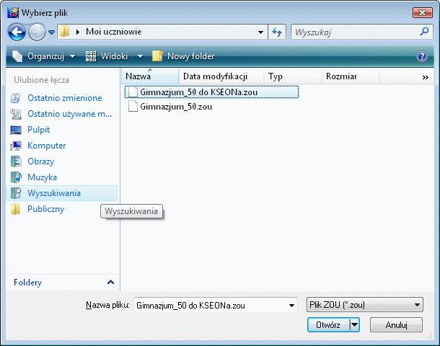Click the Widoki views button
The width and height of the screenshot is (440, 346).
[107, 56]
